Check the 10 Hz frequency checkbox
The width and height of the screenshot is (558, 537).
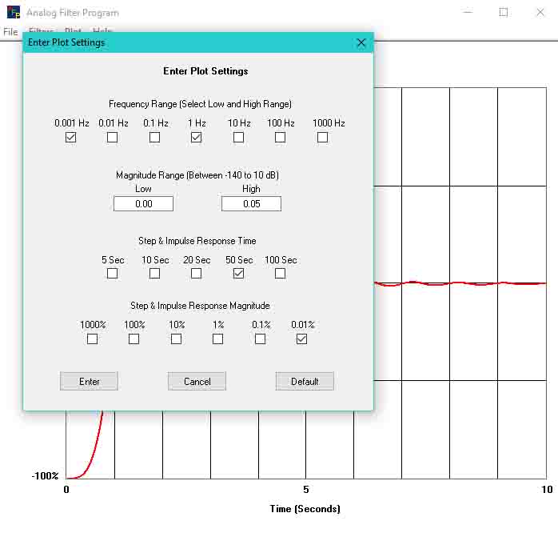tap(238, 137)
